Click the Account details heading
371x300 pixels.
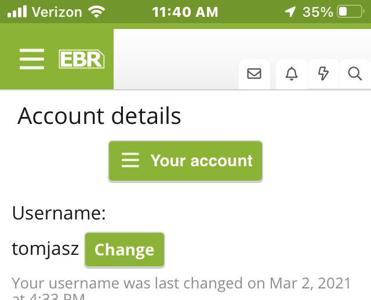tap(99, 116)
